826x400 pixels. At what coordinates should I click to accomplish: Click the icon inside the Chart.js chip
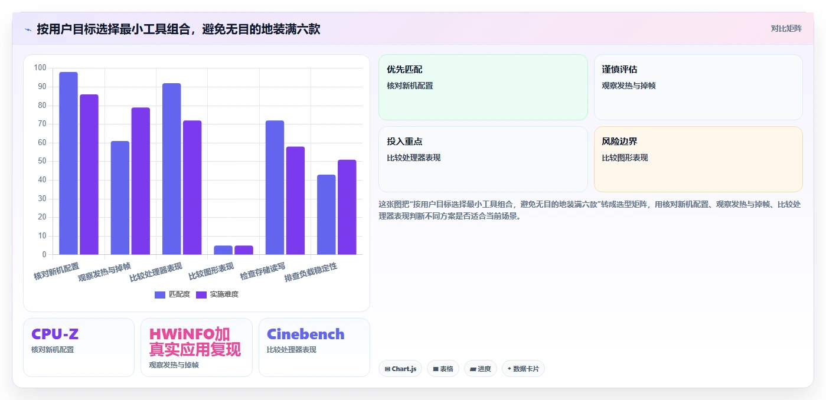click(x=387, y=369)
